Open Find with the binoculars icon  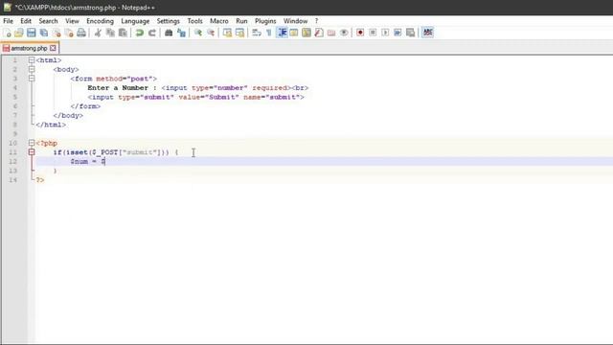(x=169, y=33)
